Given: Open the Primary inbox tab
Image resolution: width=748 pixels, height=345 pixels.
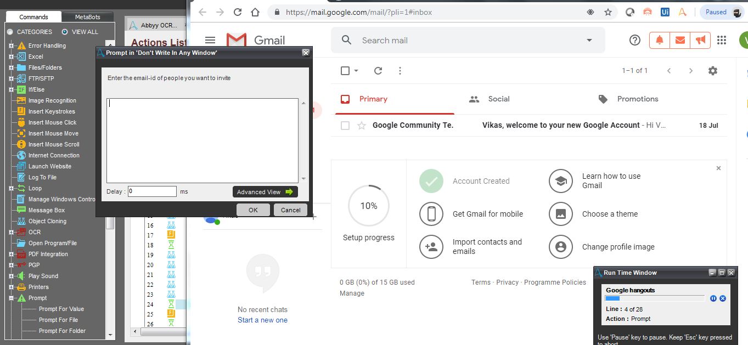Looking at the screenshot, I should click(395, 99).
